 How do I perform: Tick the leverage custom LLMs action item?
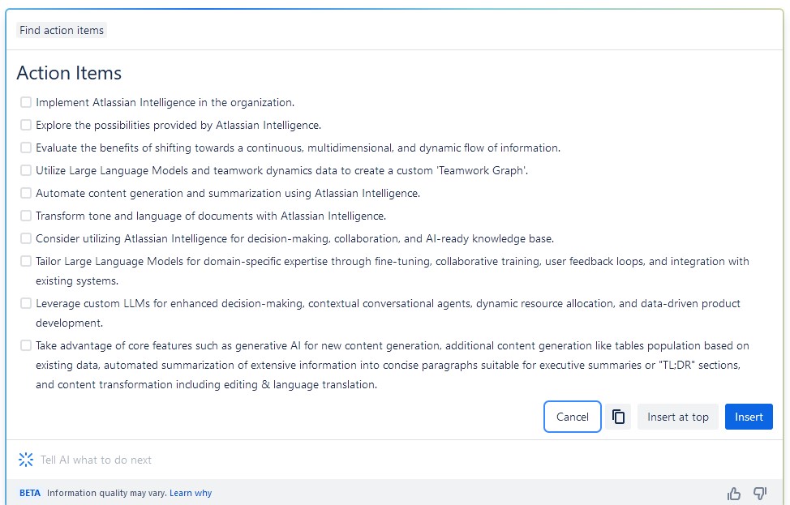pos(25,302)
